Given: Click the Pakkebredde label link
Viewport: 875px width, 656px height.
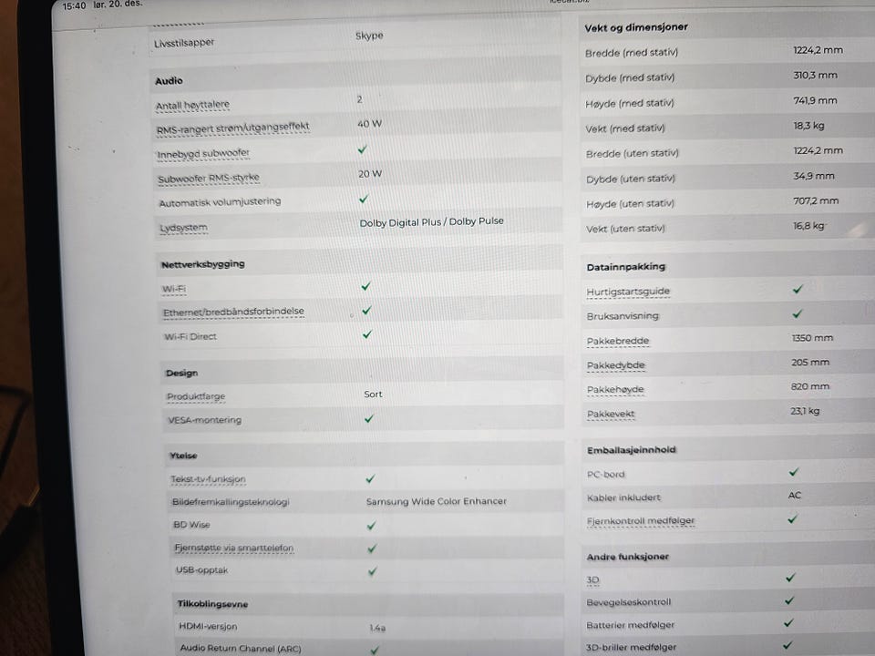Looking at the screenshot, I should [618, 341].
